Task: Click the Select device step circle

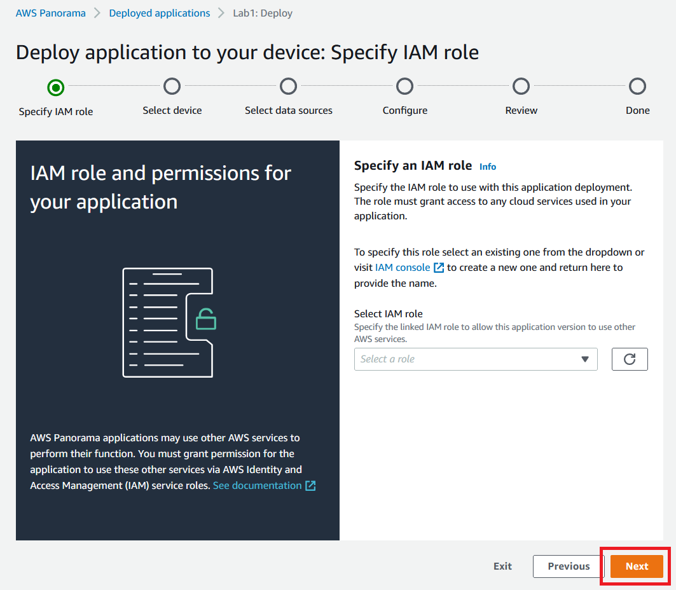Action: click(x=172, y=86)
